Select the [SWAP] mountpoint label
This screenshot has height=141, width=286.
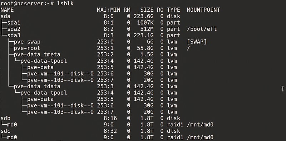click(197, 42)
